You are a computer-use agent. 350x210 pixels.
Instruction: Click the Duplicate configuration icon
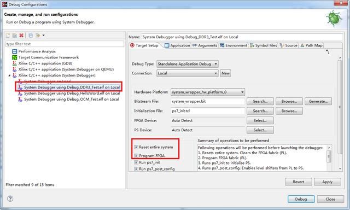pyautogui.click(x=15, y=36)
